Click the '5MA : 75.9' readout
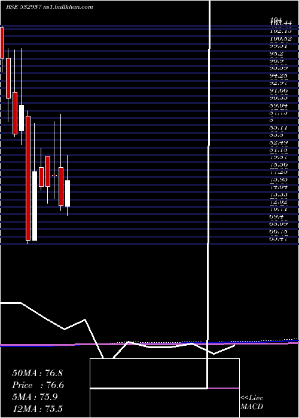The height and width of the screenshot is (418, 299). click(35, 397)
